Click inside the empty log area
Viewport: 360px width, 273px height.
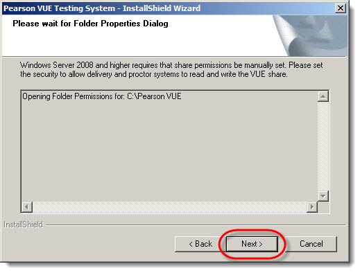pos(169,151)
